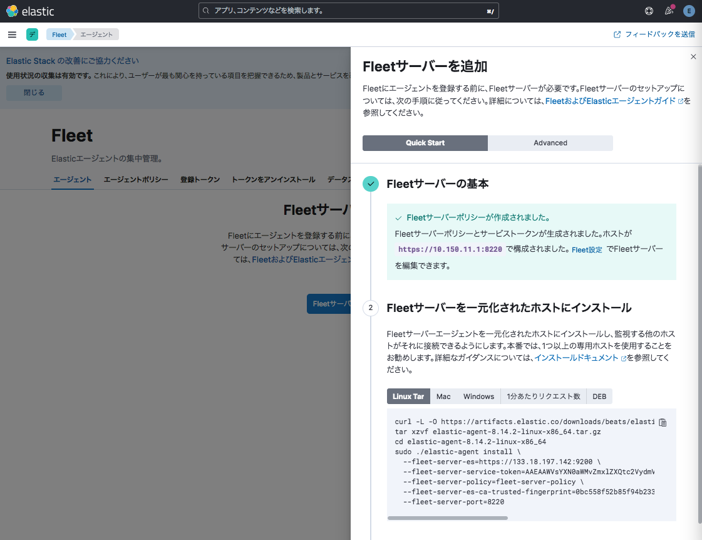Select the Windows platform tab

click(x=478, y=397)
